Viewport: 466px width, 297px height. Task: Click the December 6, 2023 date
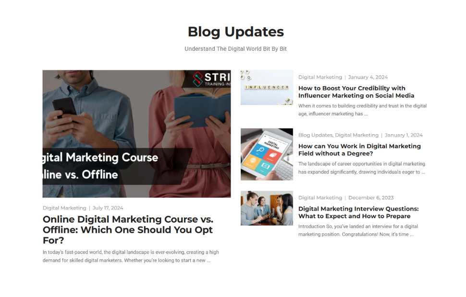tap(371, 198)
